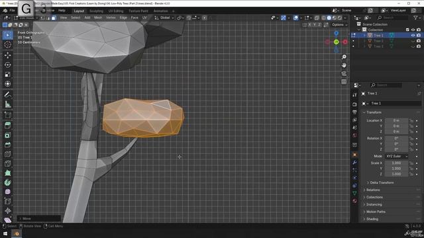
Task: Toggle proportional editing button
Action: (x=205, y=18)
